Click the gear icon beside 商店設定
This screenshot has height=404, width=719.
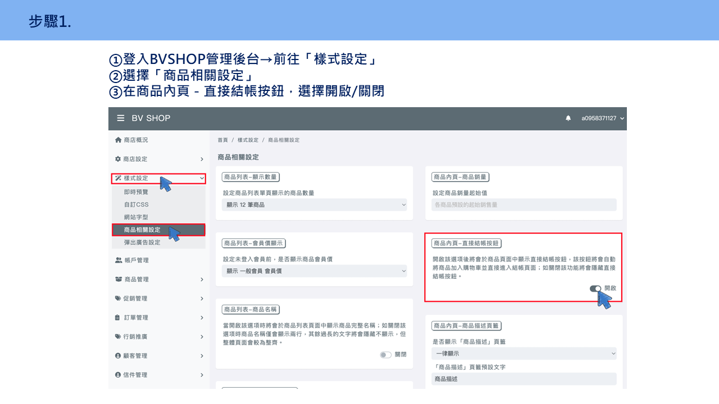tap(118, 159)
